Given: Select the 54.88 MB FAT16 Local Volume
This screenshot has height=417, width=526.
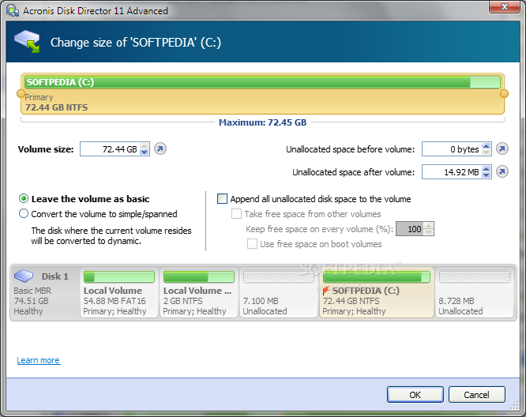Looking at the screenshot, I should tap(119, 292).
